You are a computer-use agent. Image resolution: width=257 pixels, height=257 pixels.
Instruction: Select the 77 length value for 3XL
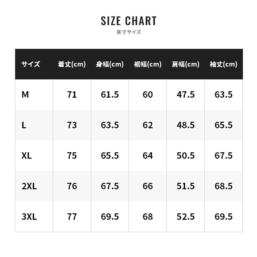(x=72, y=217)
